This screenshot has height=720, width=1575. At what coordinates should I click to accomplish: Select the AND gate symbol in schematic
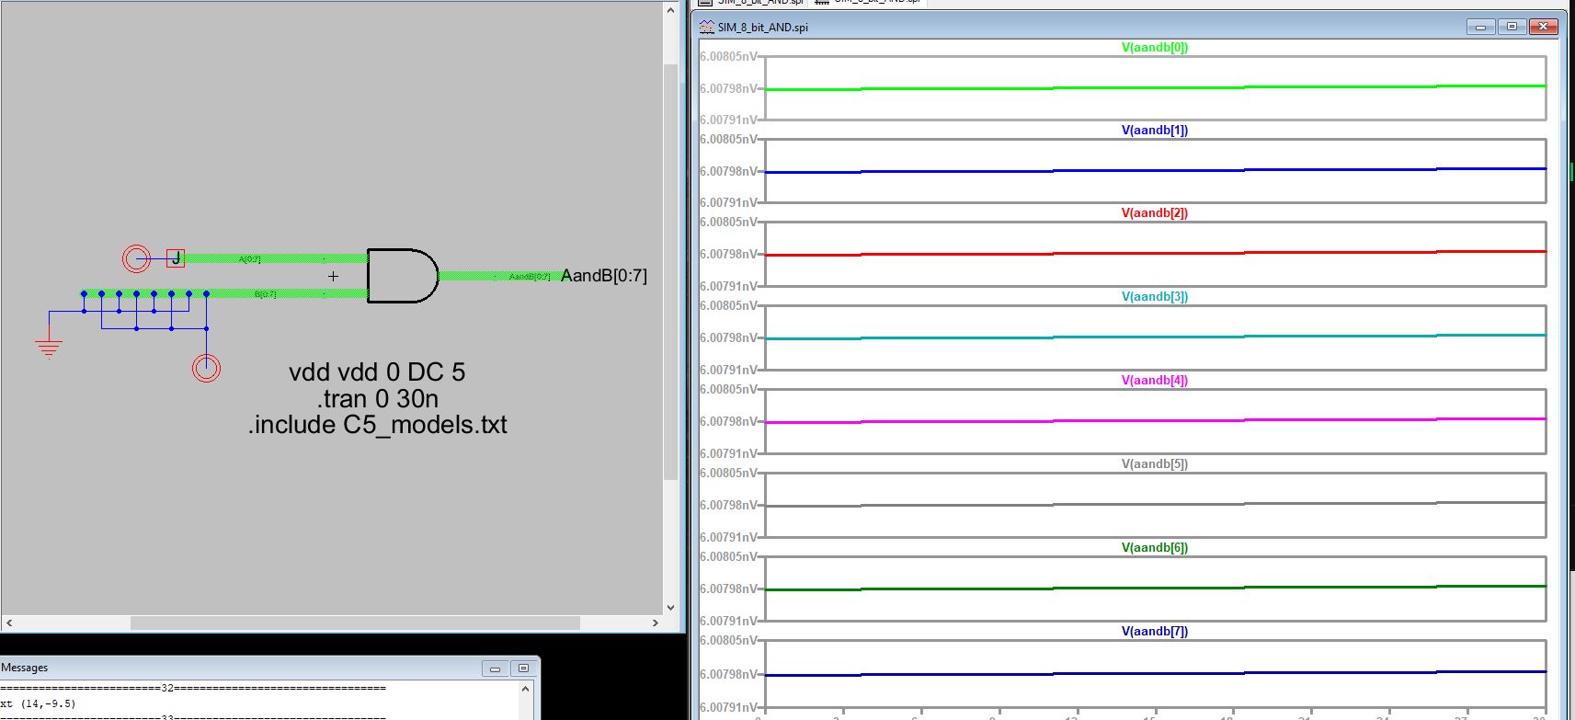click(402, 276)
